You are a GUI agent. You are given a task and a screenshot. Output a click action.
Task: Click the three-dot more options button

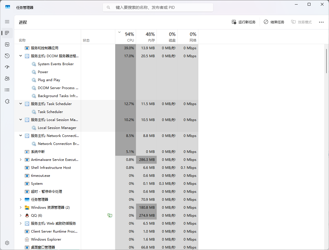click(321, 22)
